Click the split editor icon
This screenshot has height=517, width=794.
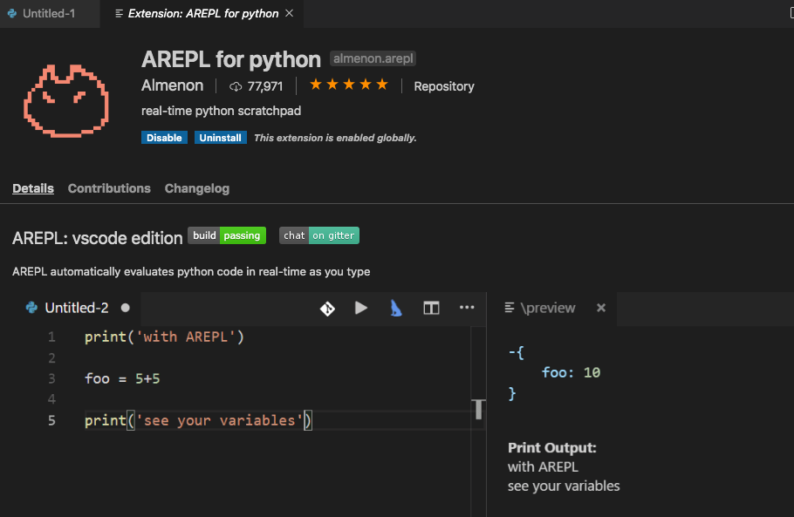click(x=431, y=308)
